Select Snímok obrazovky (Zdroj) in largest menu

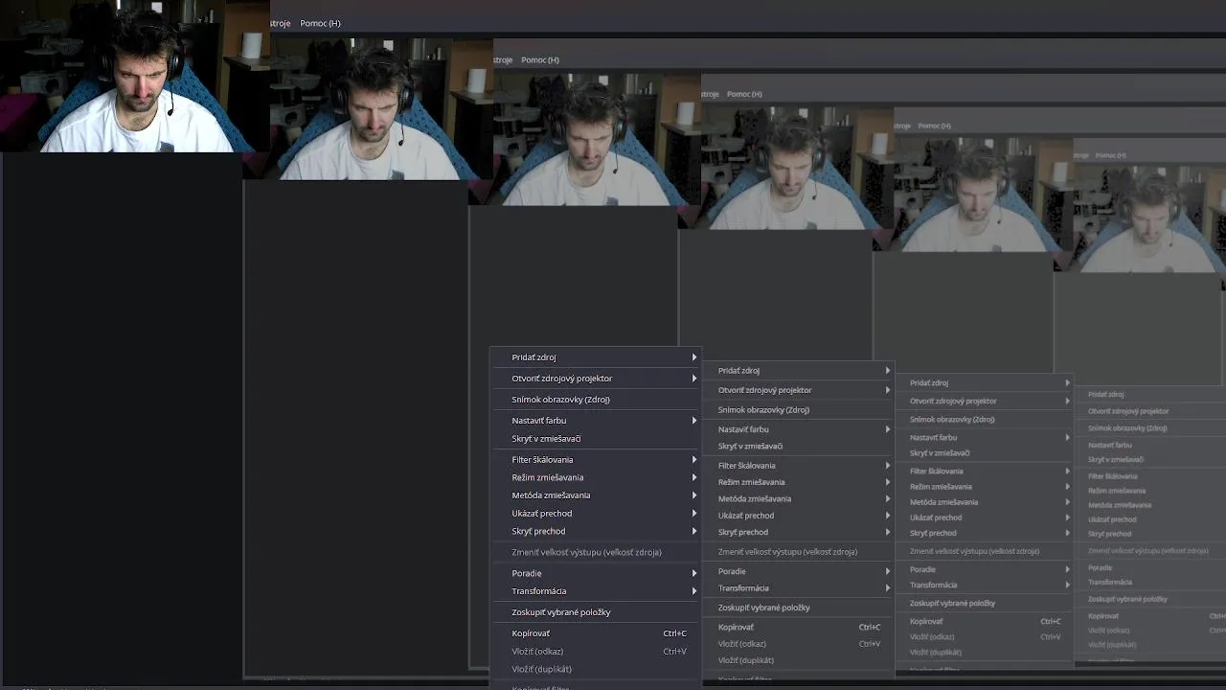596,400
